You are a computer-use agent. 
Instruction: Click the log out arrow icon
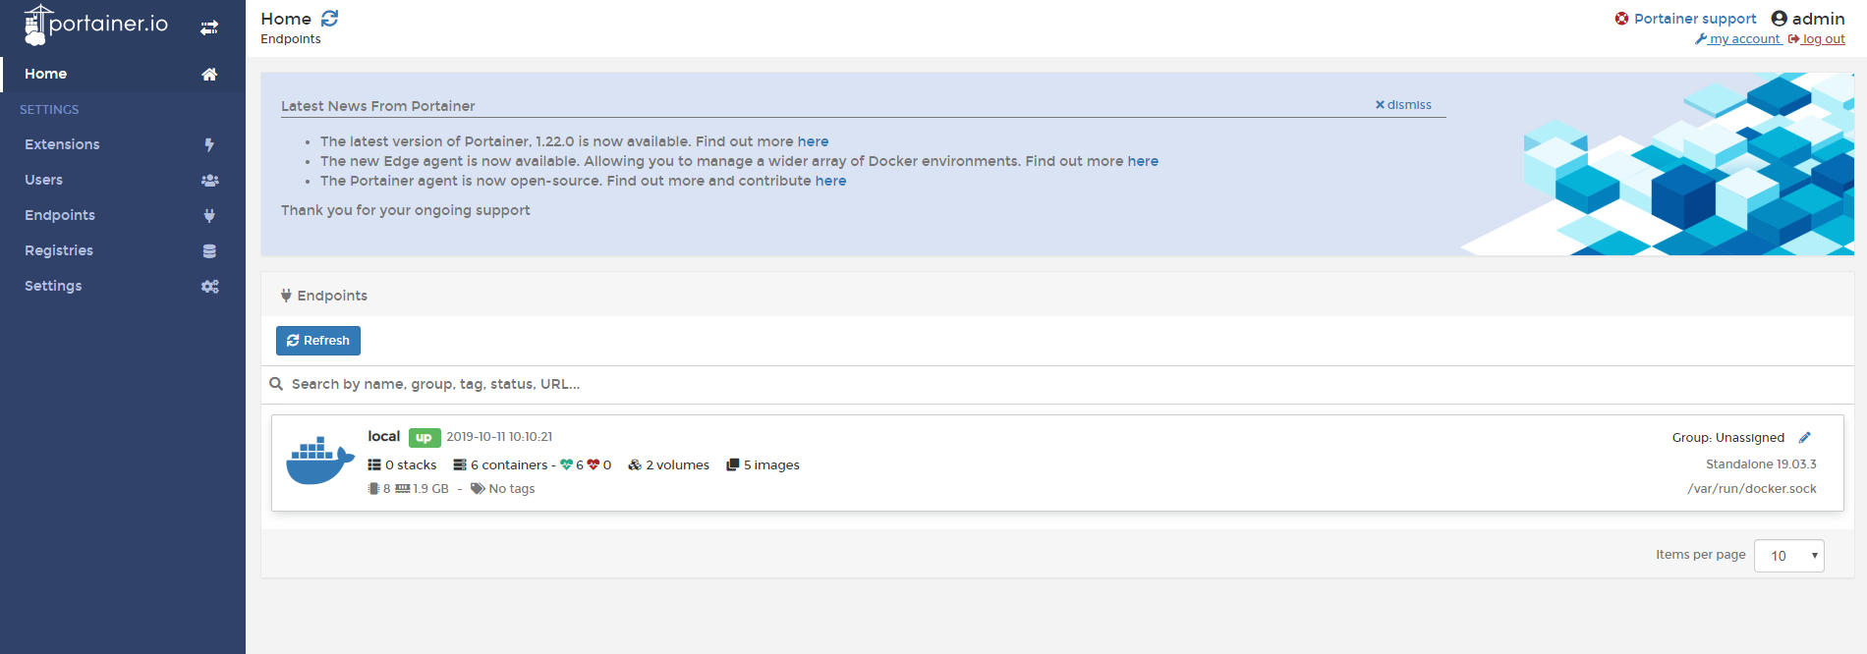click(1793, 39)
